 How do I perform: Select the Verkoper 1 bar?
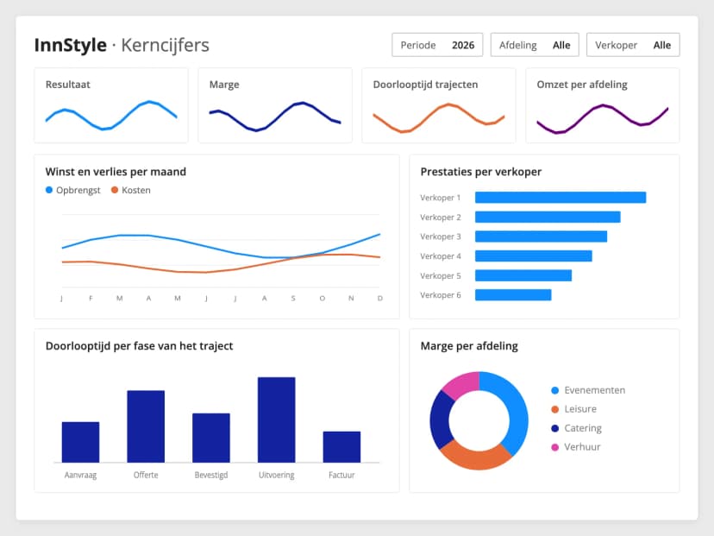[x=561, y=198]
